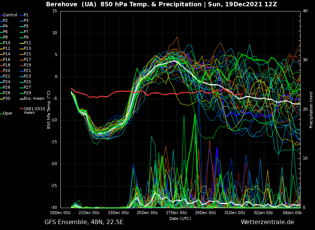This screenshot has width=315, height=230.
Task: Click the 04Jan 00z date tick
Action: click(x=293, y=213)
